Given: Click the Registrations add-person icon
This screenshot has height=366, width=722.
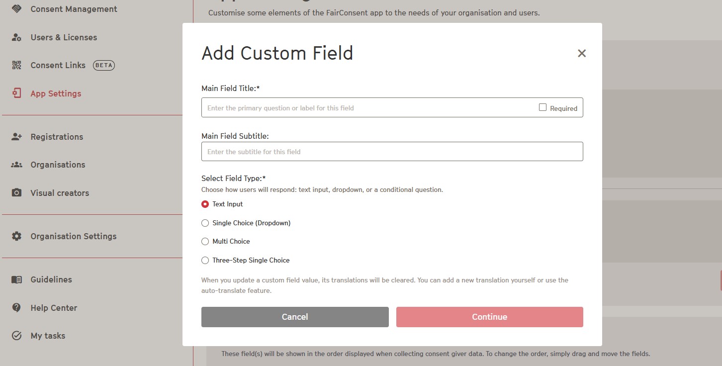Looking at the screenshot, I should click(x=16, y=137).
